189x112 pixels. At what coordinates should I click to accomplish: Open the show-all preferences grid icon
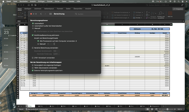coord(51,14)
